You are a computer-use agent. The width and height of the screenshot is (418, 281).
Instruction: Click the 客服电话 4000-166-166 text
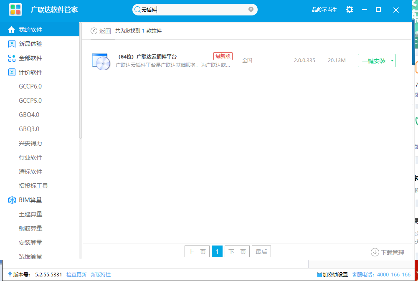point(381,275)
